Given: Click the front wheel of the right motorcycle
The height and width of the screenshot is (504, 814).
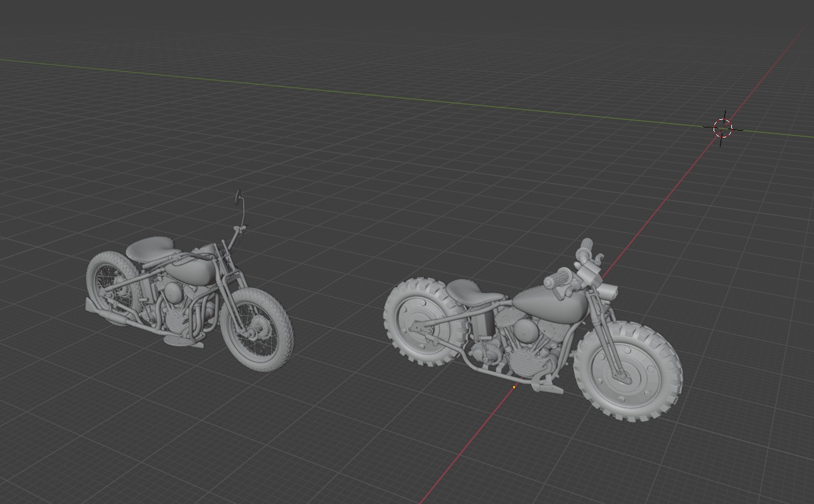Looking at the screenshot, I should coord(629,371).
